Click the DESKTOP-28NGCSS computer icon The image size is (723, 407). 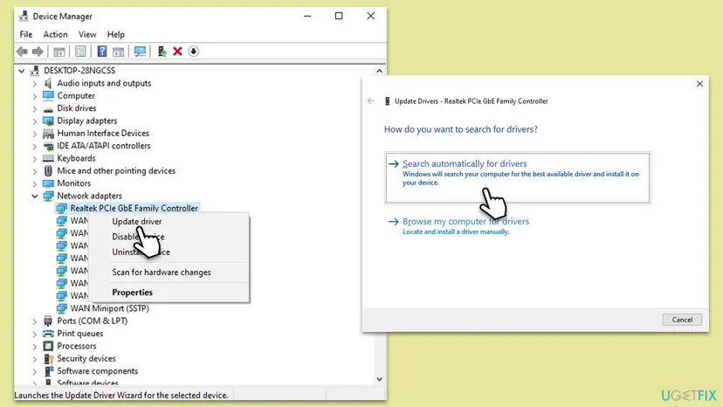point(35,71)
